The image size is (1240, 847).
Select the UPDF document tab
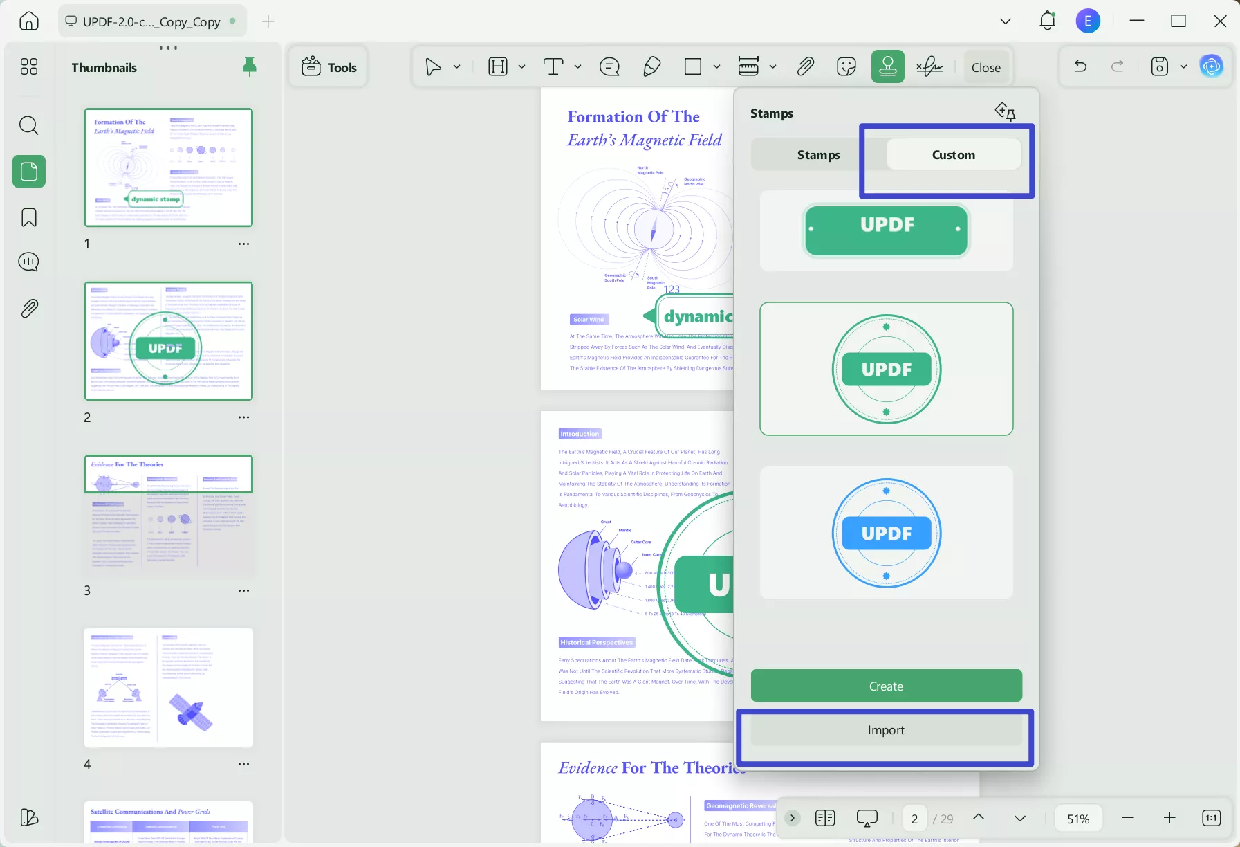[x=151, y=21]
